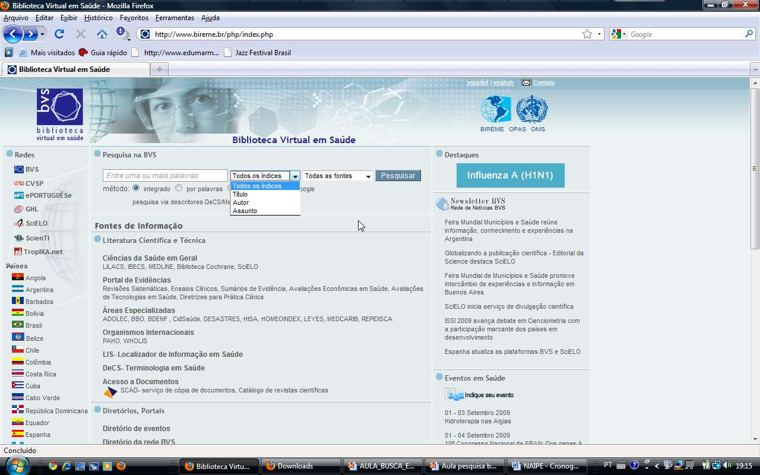Pick the highlighted Todos os índices option
Viewport: 760px width, 475px height.
[265, 186]
